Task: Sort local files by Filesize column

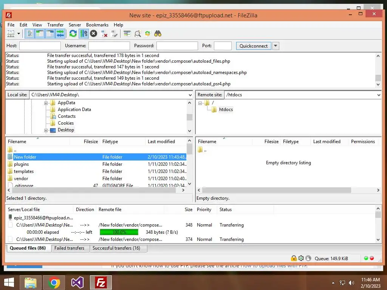Action: [x=85, y=142]
